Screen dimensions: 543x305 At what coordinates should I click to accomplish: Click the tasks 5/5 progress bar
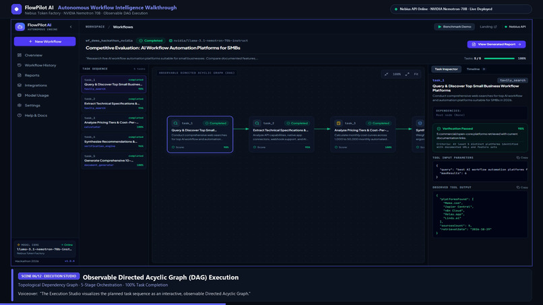pyautogui.click(x=499, y=59)
